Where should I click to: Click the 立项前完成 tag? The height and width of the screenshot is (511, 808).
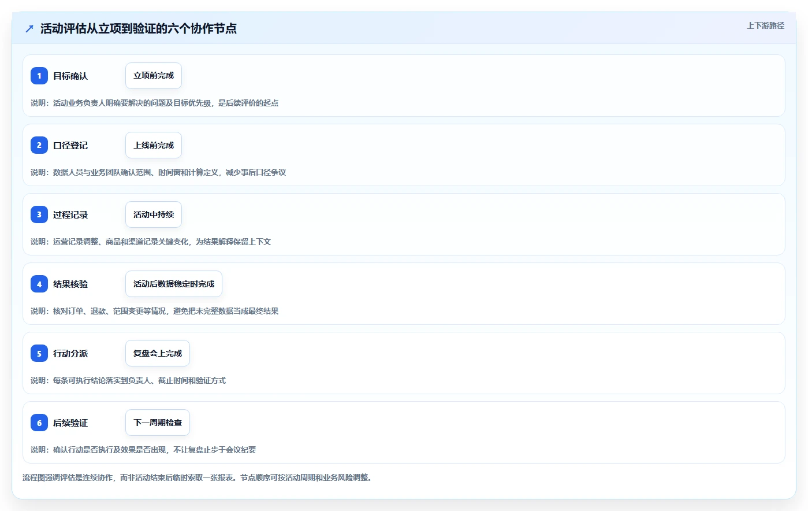pos(154,76)
